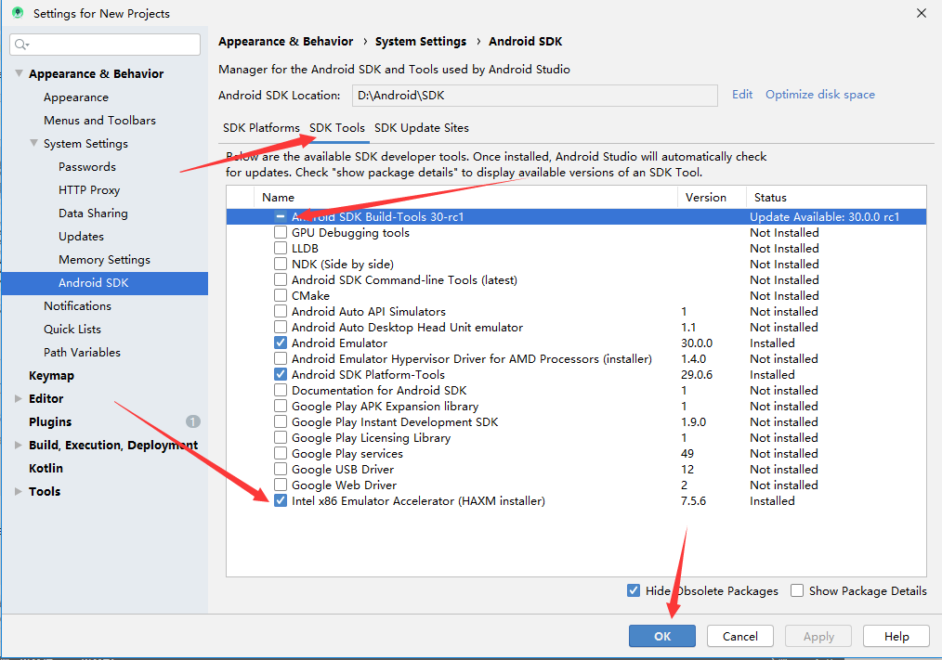Expand Build, Execution, Deployment arrow
This screenshot has height=660, width=942.
click(x=18, y=445)
